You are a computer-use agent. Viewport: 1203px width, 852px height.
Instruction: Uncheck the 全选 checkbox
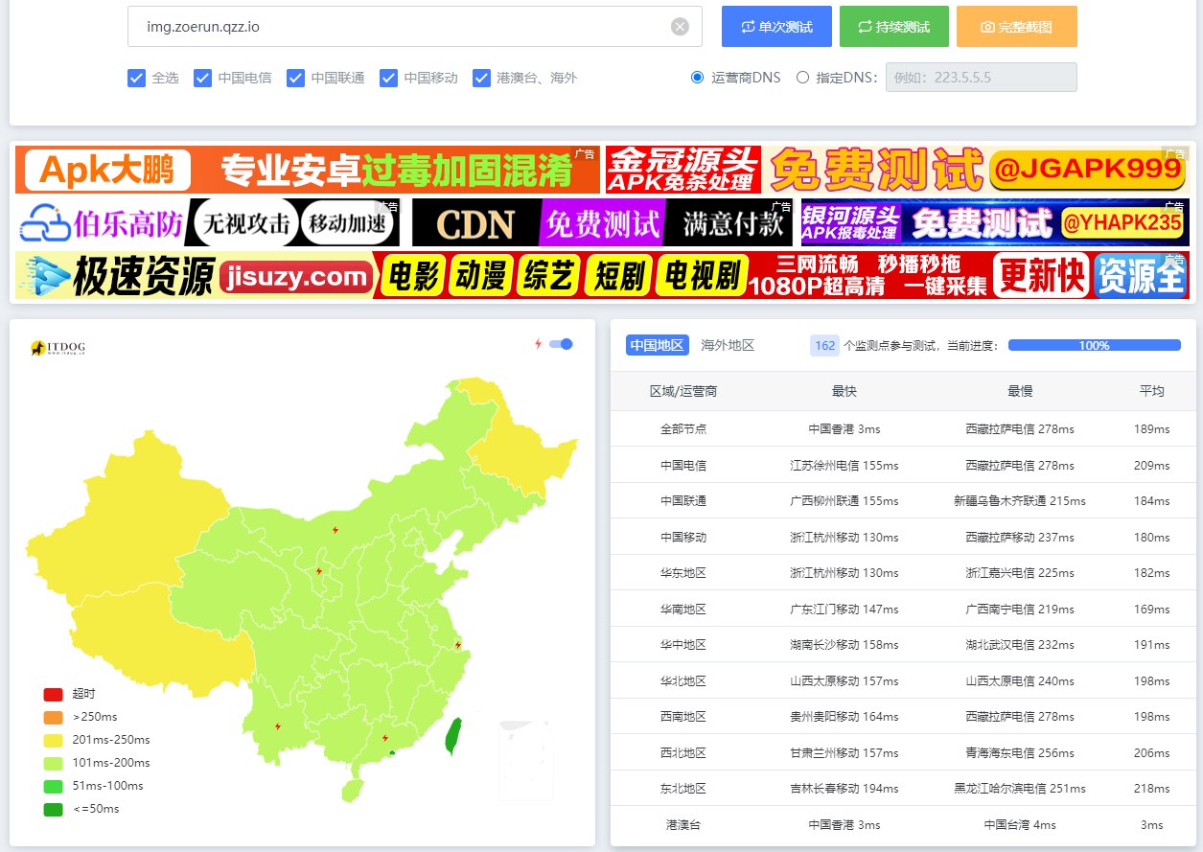point(136,78)
